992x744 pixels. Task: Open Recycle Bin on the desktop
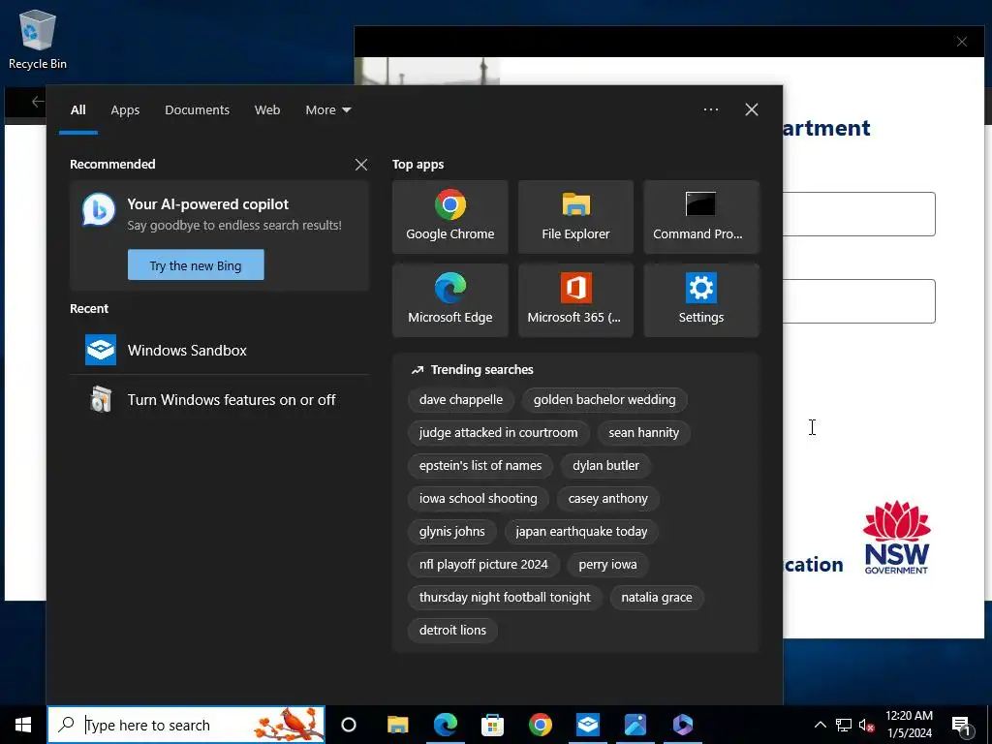click(x=38, y=39)
